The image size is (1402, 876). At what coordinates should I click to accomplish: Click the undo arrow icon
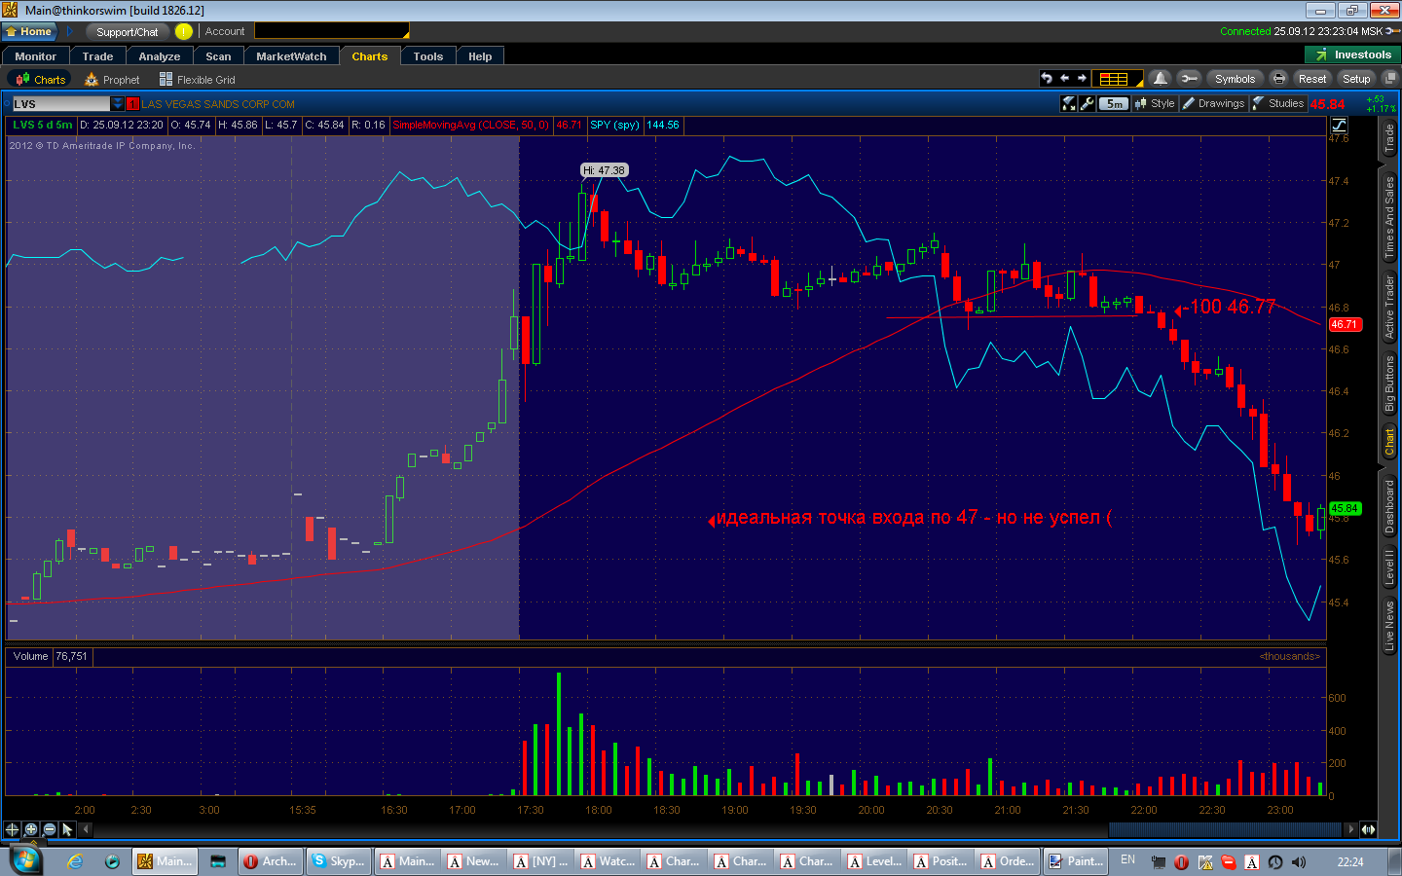pos(1047,78)
